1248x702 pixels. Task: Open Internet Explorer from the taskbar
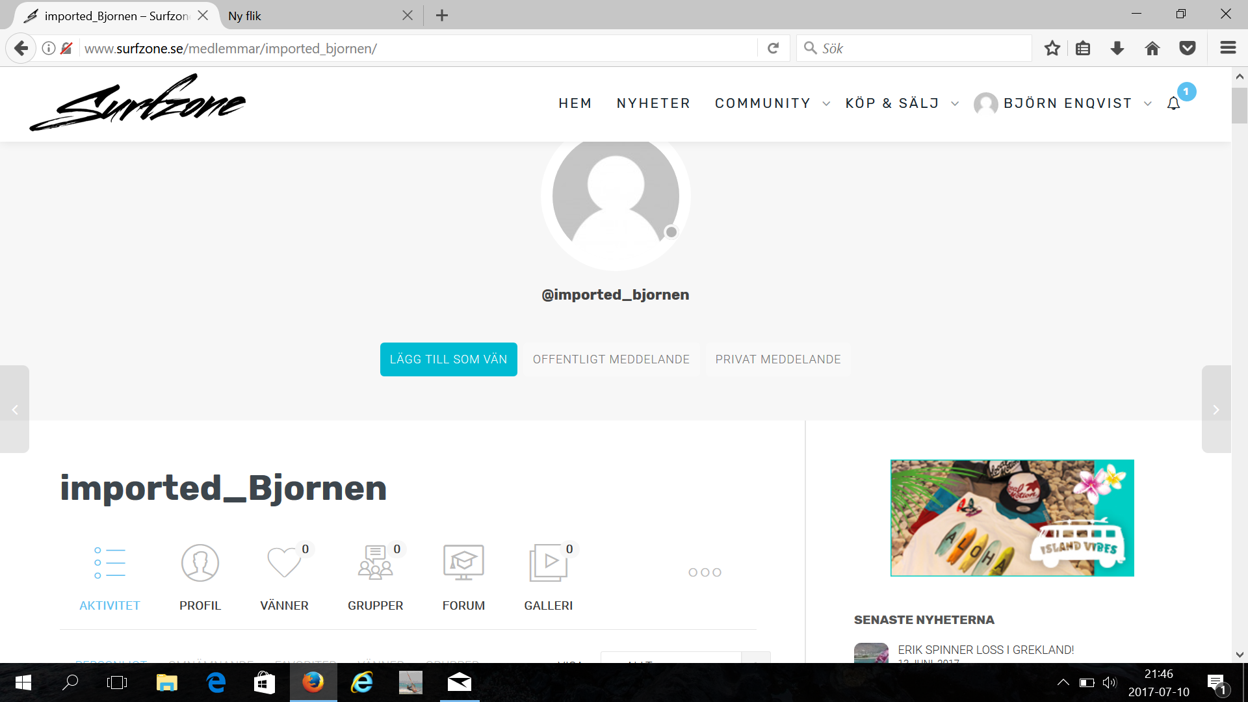tap(362, 682)
